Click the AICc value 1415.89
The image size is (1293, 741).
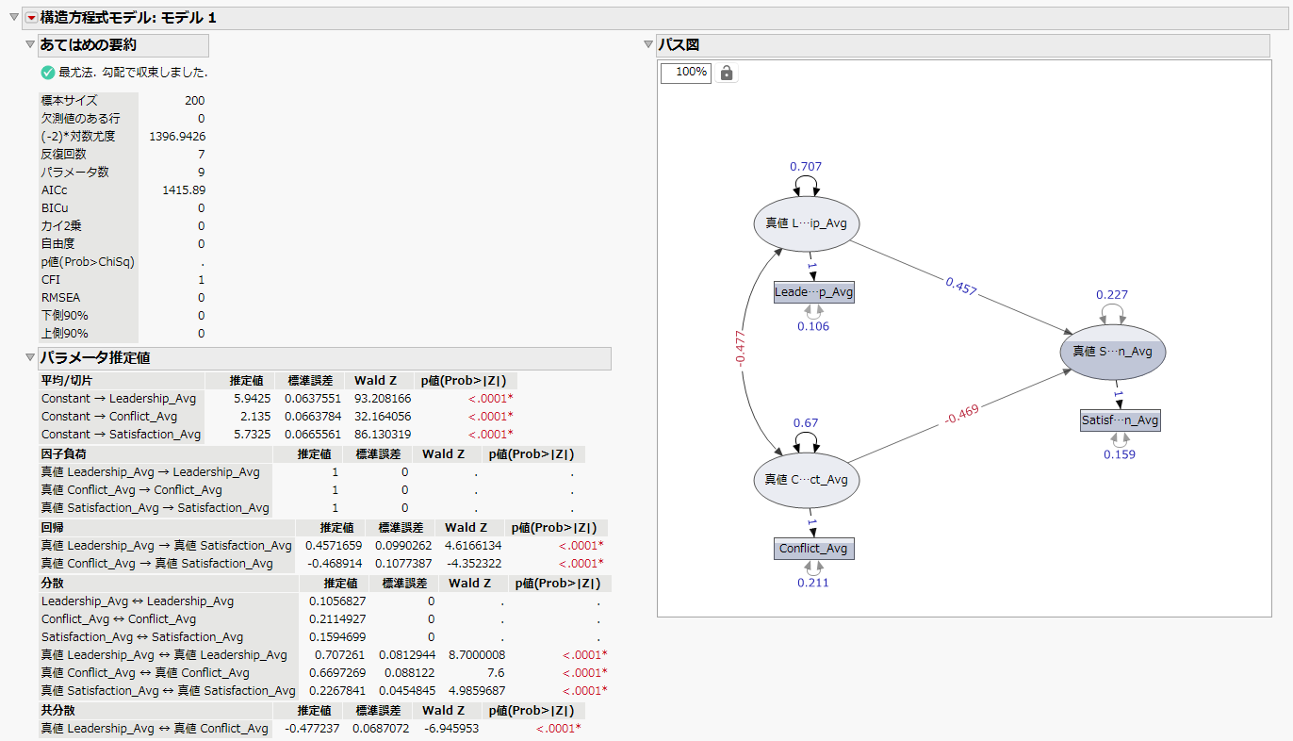184,190
